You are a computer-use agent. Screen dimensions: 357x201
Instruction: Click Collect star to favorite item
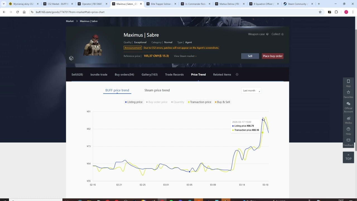point(278,34)
